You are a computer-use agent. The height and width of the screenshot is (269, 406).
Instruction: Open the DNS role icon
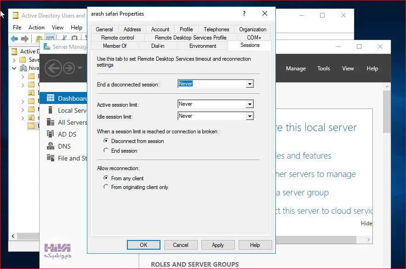tap(51, 146)
